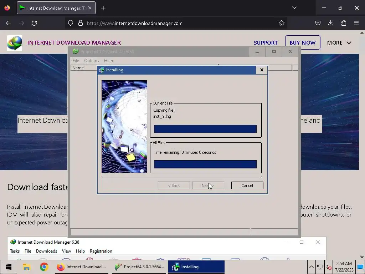Switch to Firefox taskbar window

click(x=82, y=267)
